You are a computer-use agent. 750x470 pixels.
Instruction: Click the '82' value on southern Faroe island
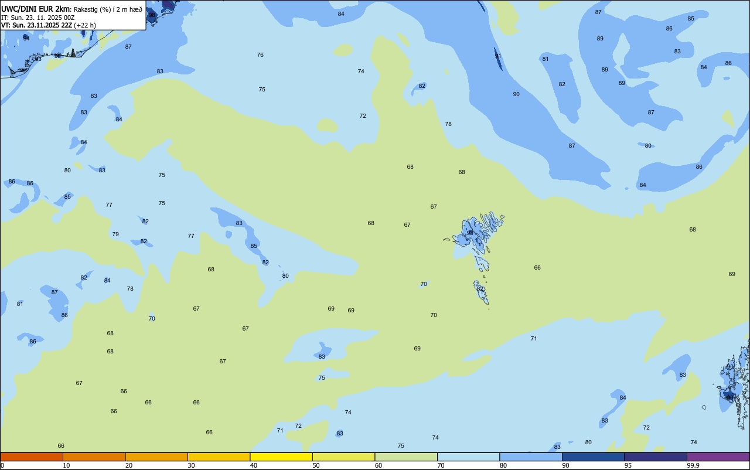tap(480, 289)
